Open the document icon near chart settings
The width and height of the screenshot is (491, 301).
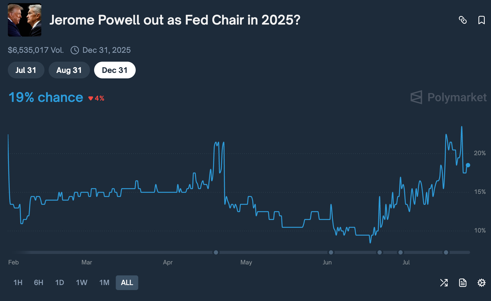coord(463,282)
